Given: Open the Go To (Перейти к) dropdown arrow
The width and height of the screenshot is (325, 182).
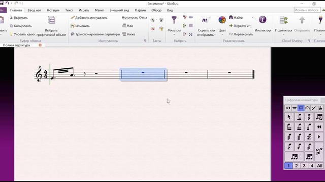Looking at the screenshot, I should point(250,26).
